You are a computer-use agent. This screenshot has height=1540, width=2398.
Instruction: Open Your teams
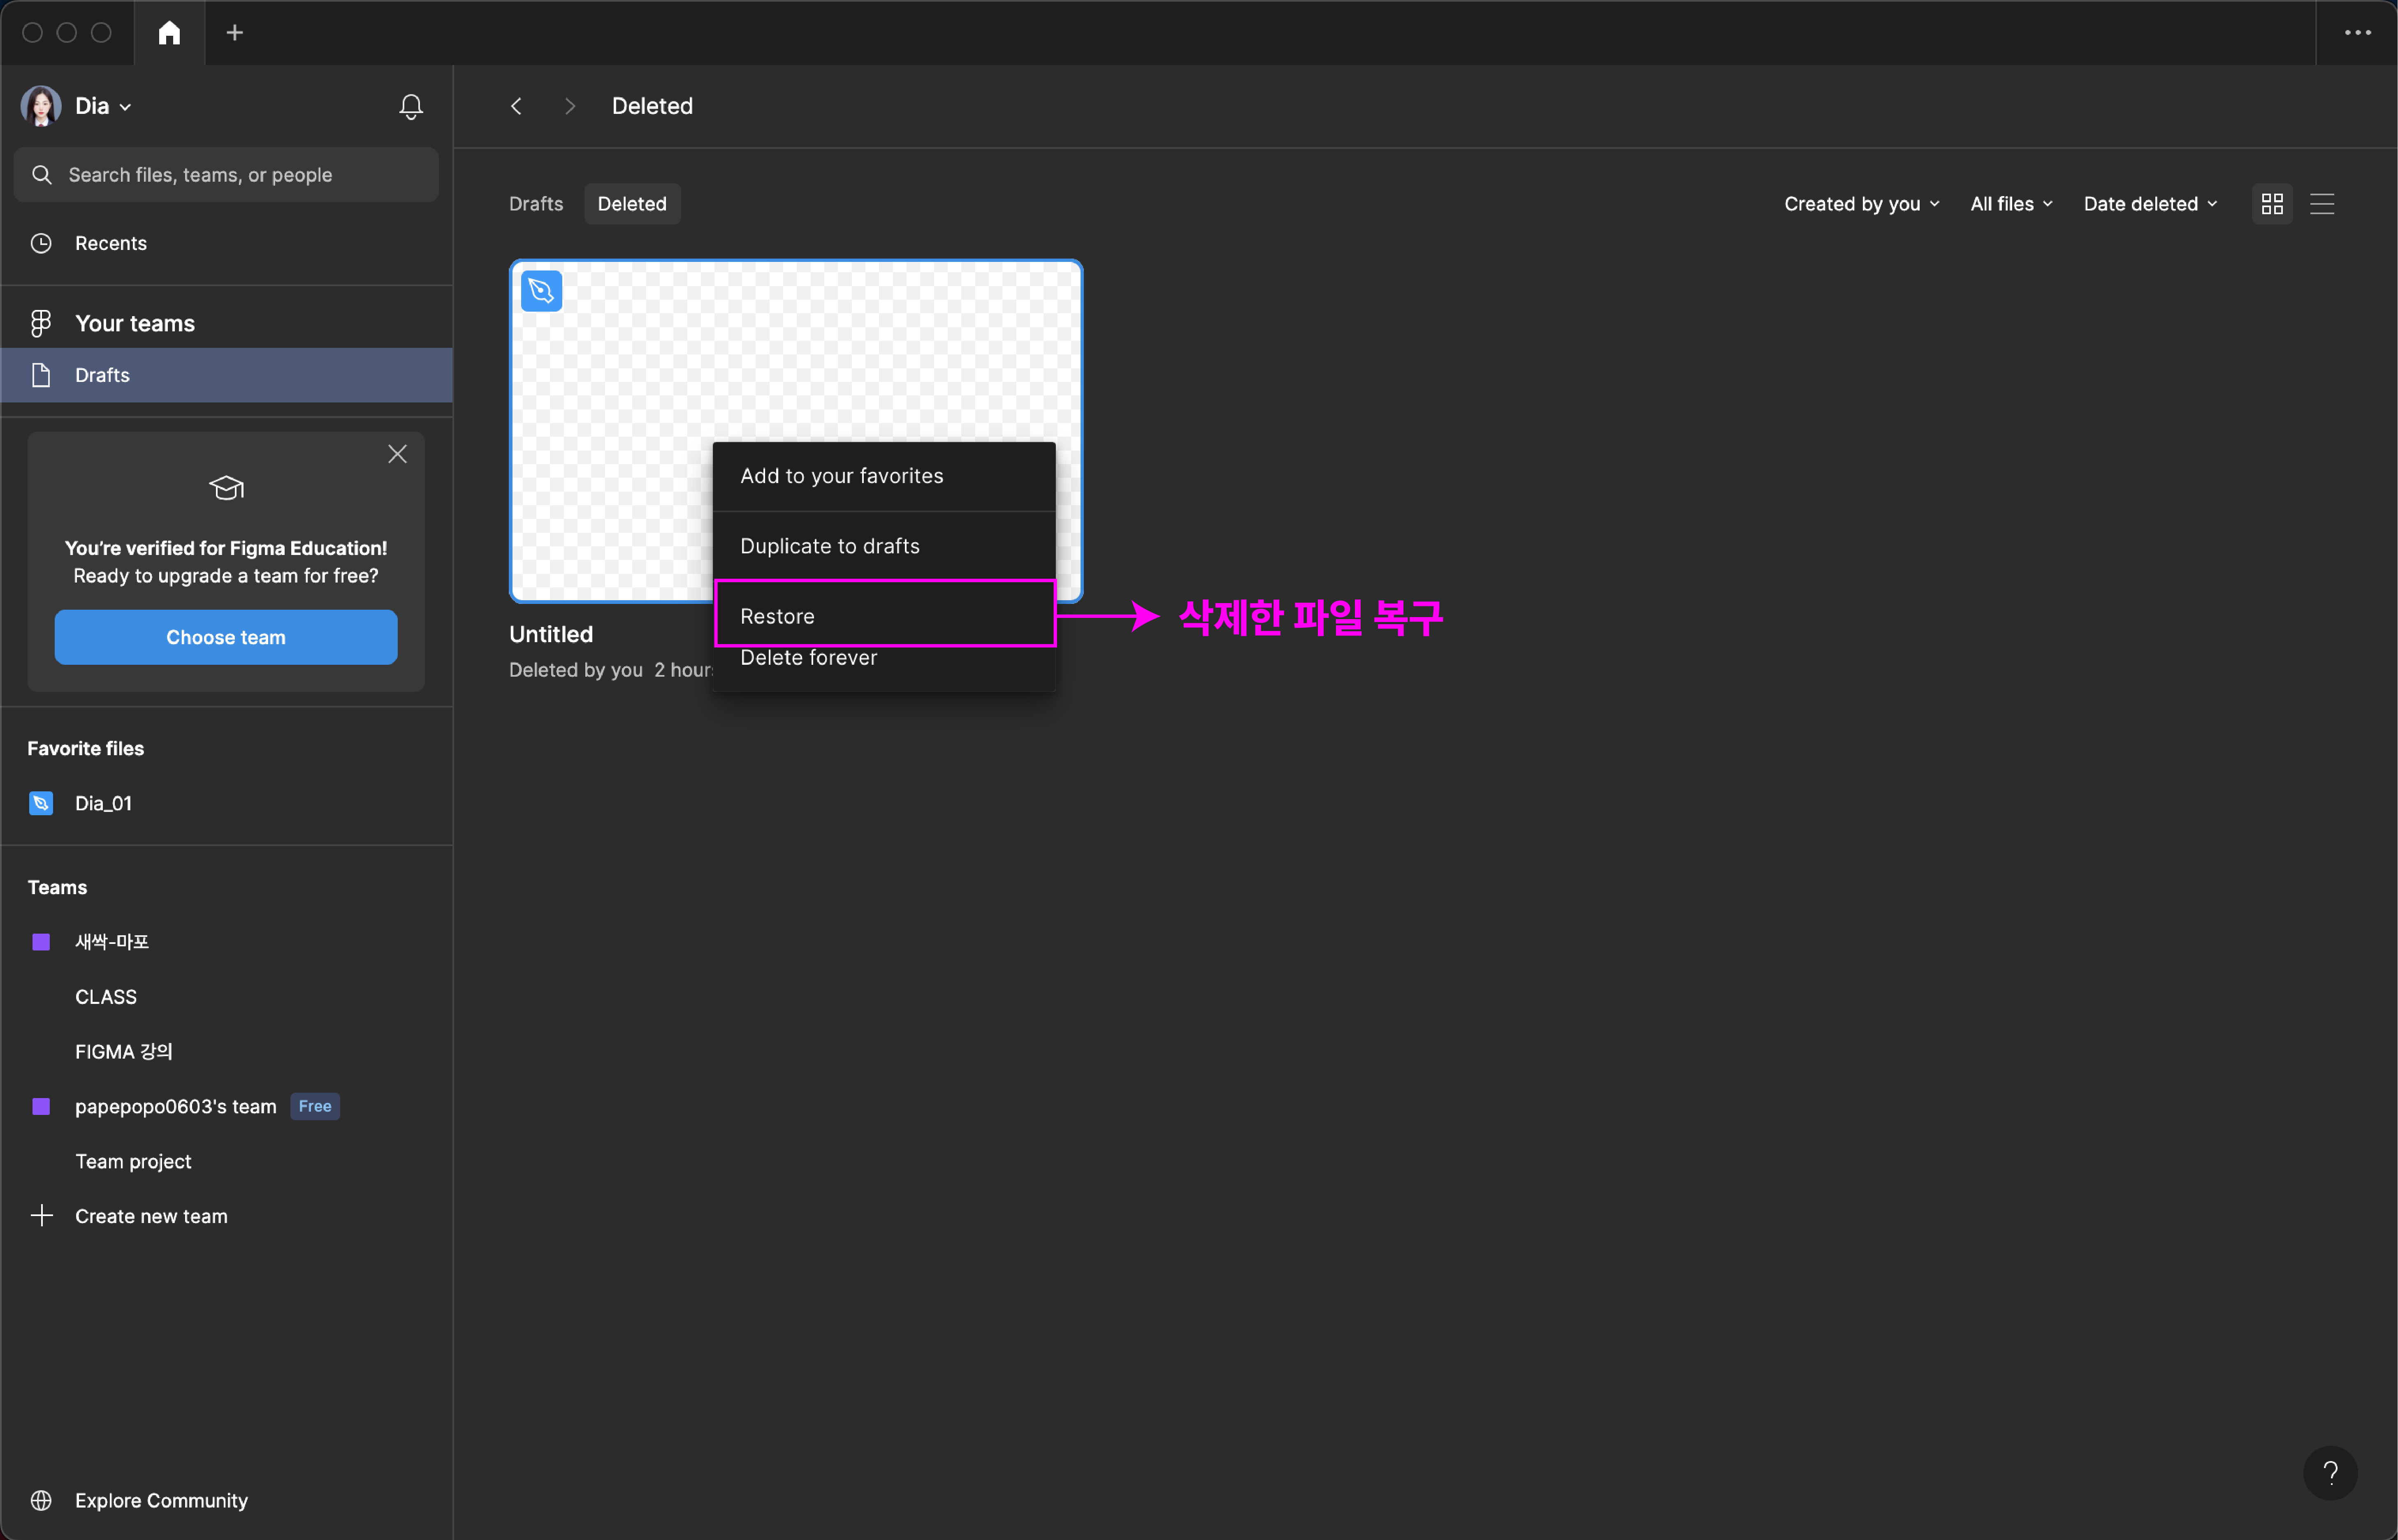click(x=226, y=323)
